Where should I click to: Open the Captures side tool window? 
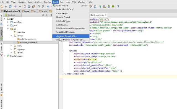click(x=1, y=20)
